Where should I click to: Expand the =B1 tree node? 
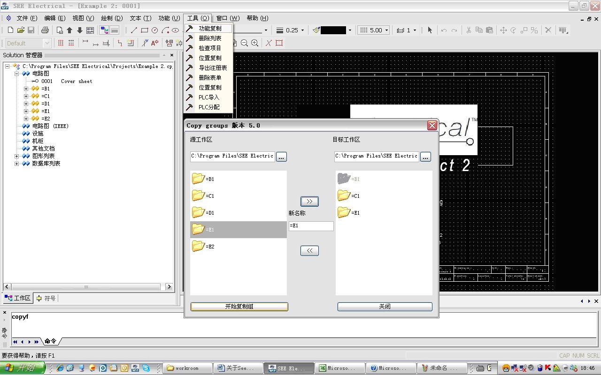click(26, 89)
